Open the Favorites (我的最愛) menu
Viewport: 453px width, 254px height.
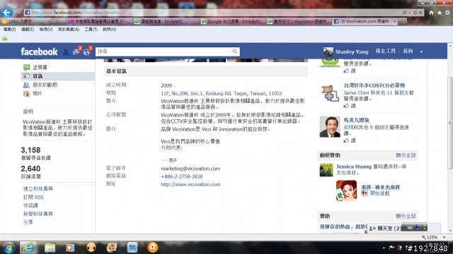[x=69, y=30]
